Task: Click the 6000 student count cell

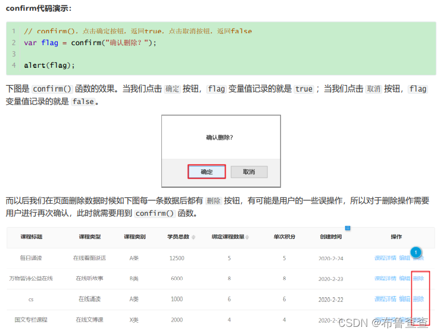Action: click(177, 279)
